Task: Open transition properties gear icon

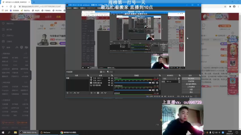Action: point(179,79)
